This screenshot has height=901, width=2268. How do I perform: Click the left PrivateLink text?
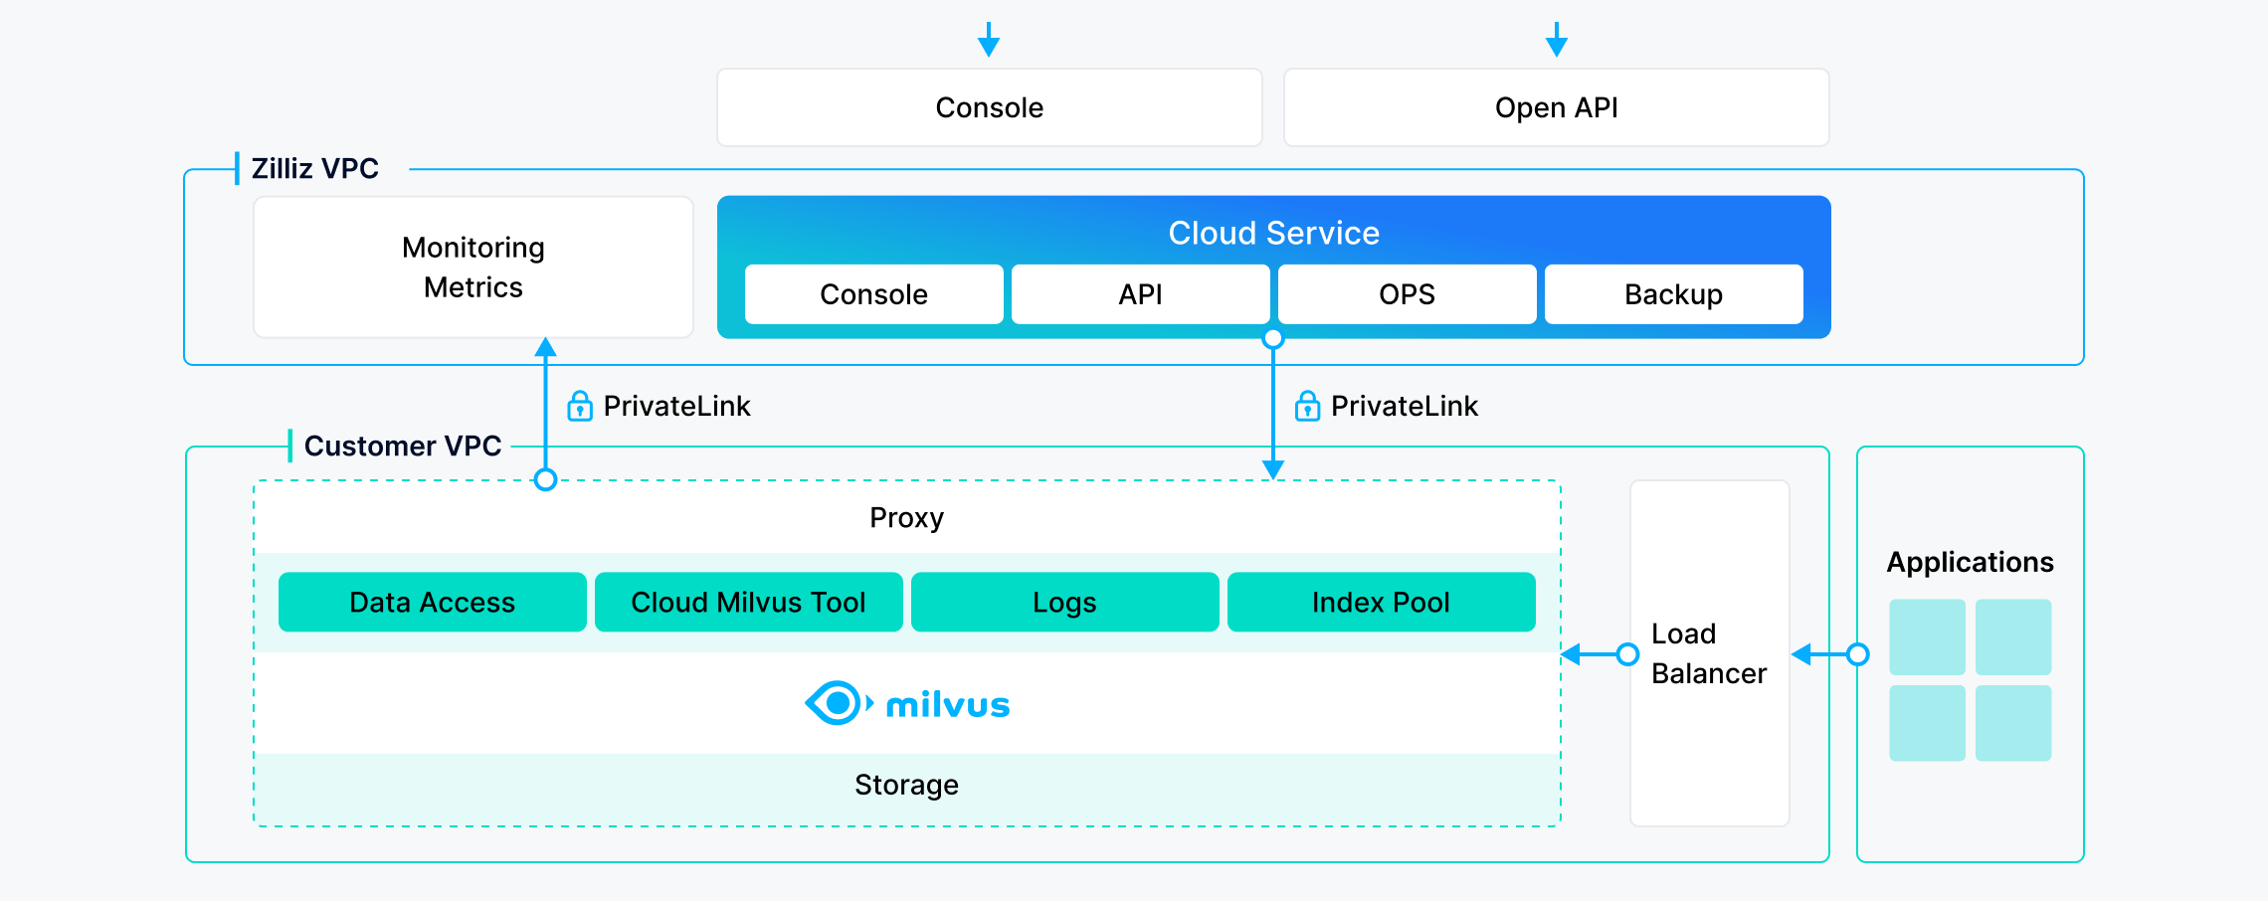(x=676, y=406)
